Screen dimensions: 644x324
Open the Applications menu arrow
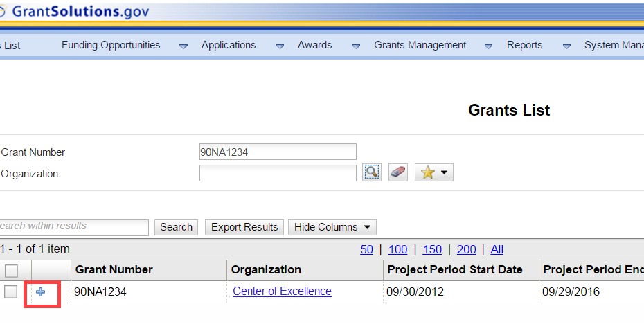280,46
